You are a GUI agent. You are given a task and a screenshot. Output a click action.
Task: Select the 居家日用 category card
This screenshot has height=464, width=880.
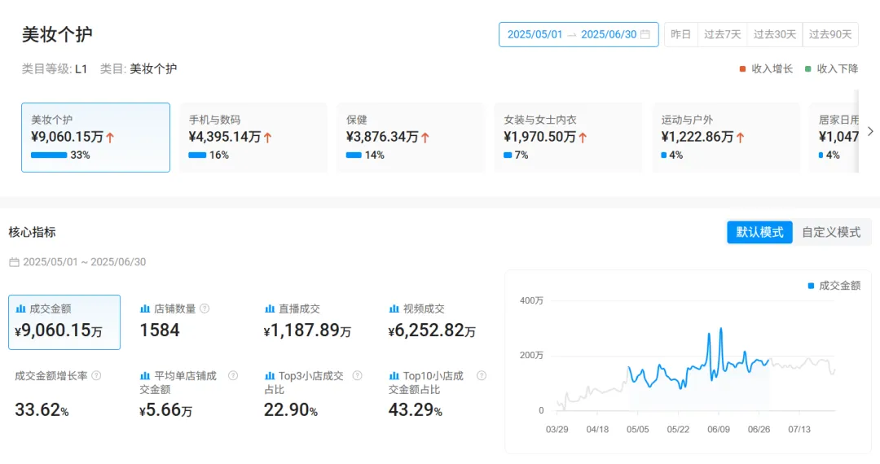point(834,138)
